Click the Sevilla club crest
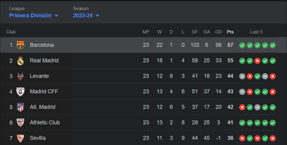 pos(20,138)
